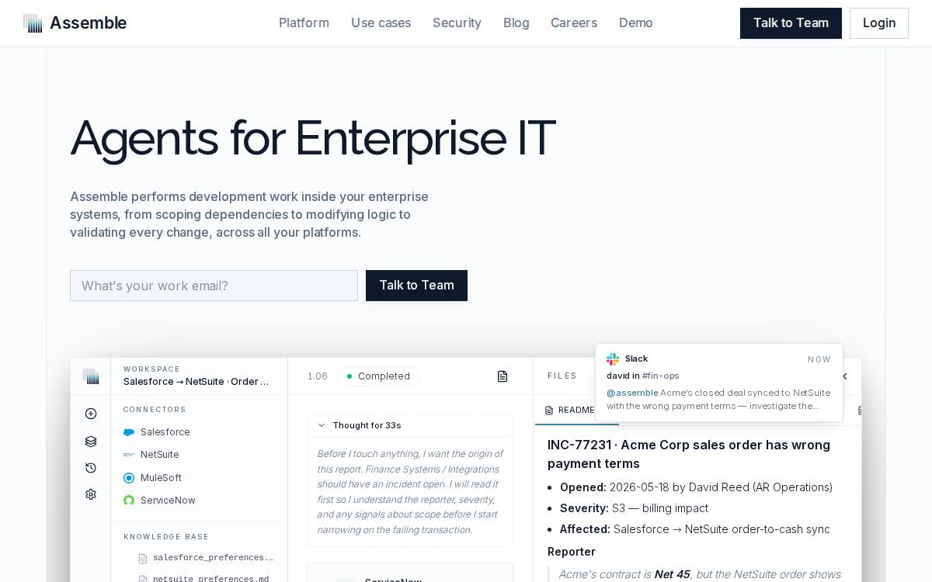
Task: Click the NetSuite connector icon
Action: 129,455
